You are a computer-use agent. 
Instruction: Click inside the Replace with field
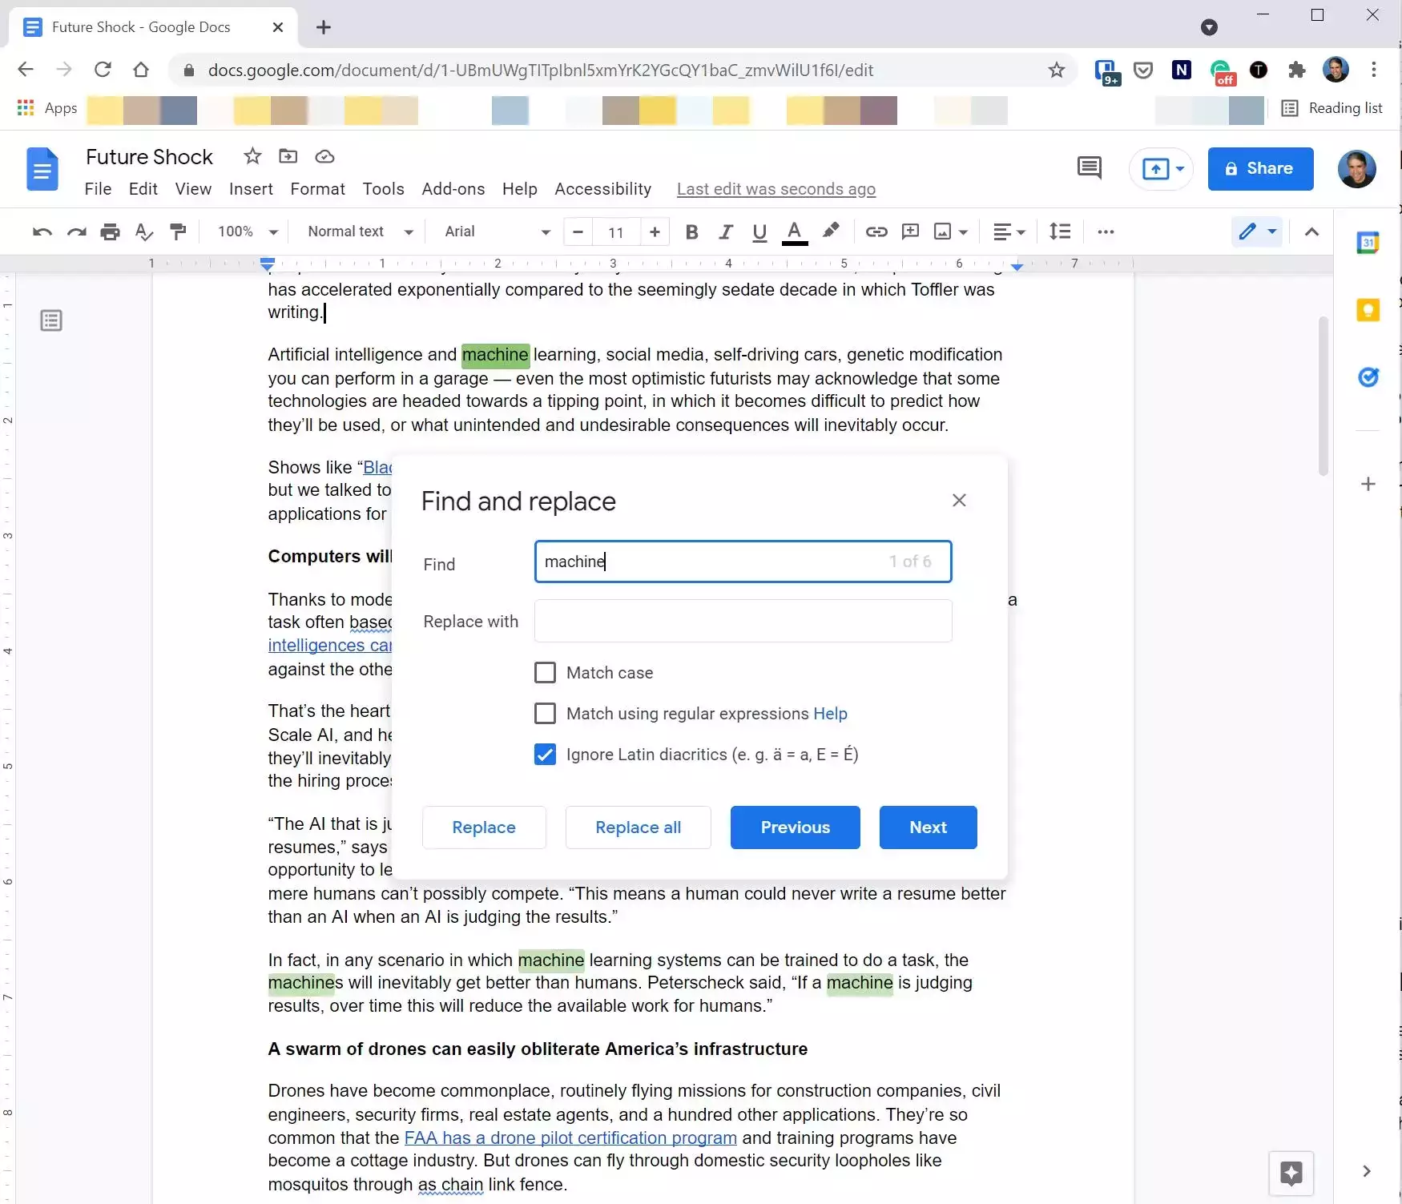click(x=742, y=621)
